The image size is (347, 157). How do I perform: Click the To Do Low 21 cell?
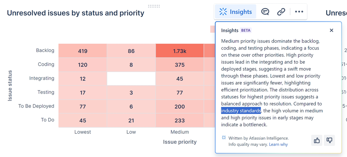click(131, 120)
